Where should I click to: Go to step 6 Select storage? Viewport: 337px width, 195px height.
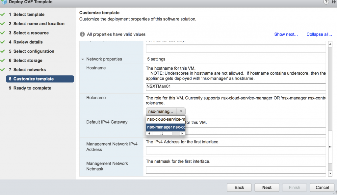coord(26,61)
